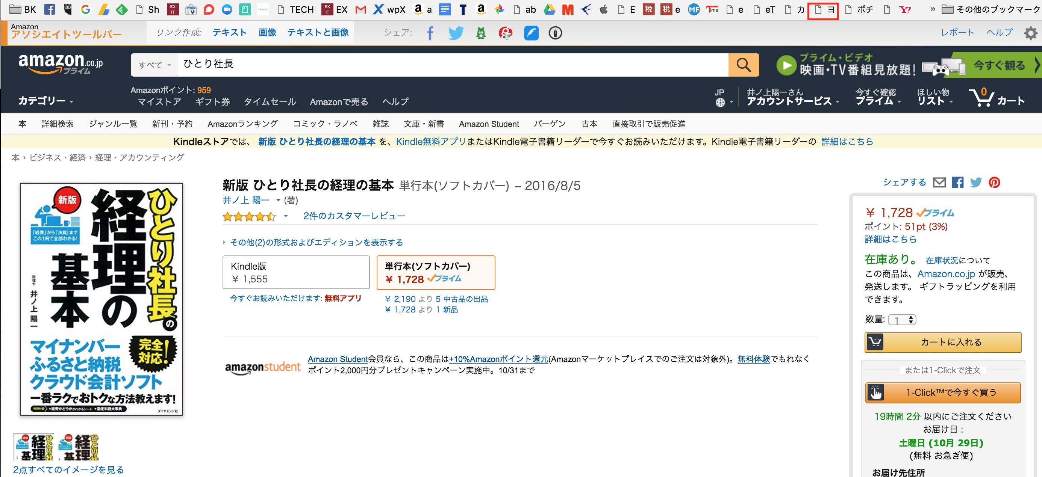Share product on Facebook near シェアする
This screenshot has width=1042, height=477.
[x=957, y=182]
